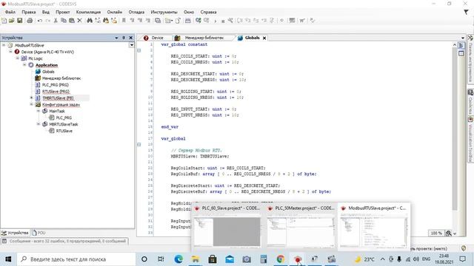This screenshot has height=266, width=474.
Task: Undo the last action via toolbar arrow
Action: coord(39,21)
